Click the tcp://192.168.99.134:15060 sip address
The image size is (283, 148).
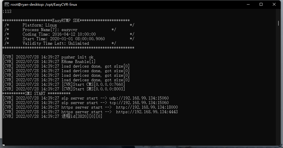139,103
